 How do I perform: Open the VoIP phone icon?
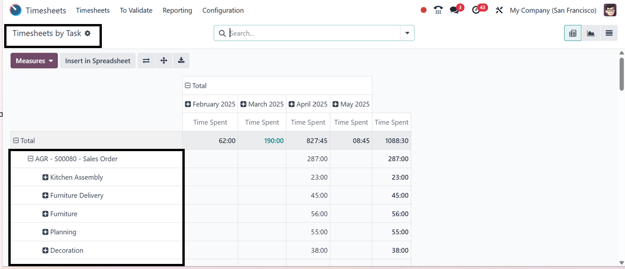click(438, 10)
